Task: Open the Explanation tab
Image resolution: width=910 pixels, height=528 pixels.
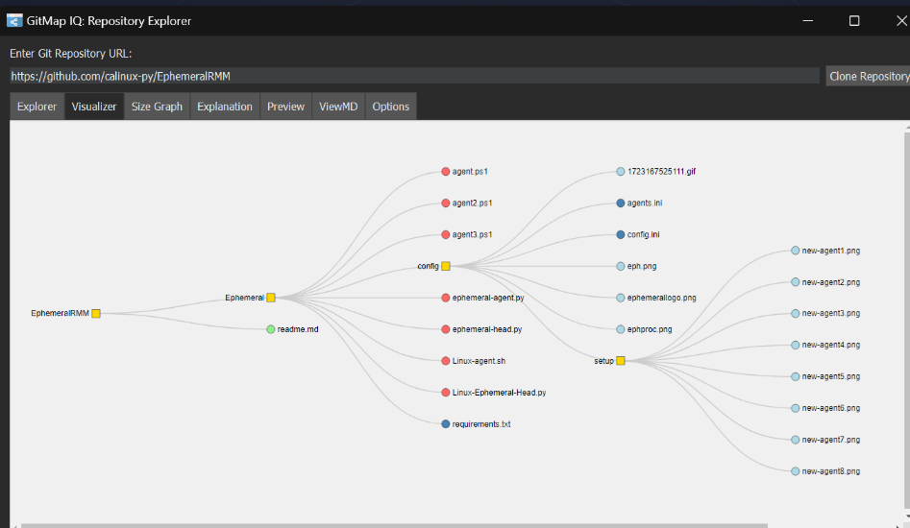Action: tap(225, 107)
